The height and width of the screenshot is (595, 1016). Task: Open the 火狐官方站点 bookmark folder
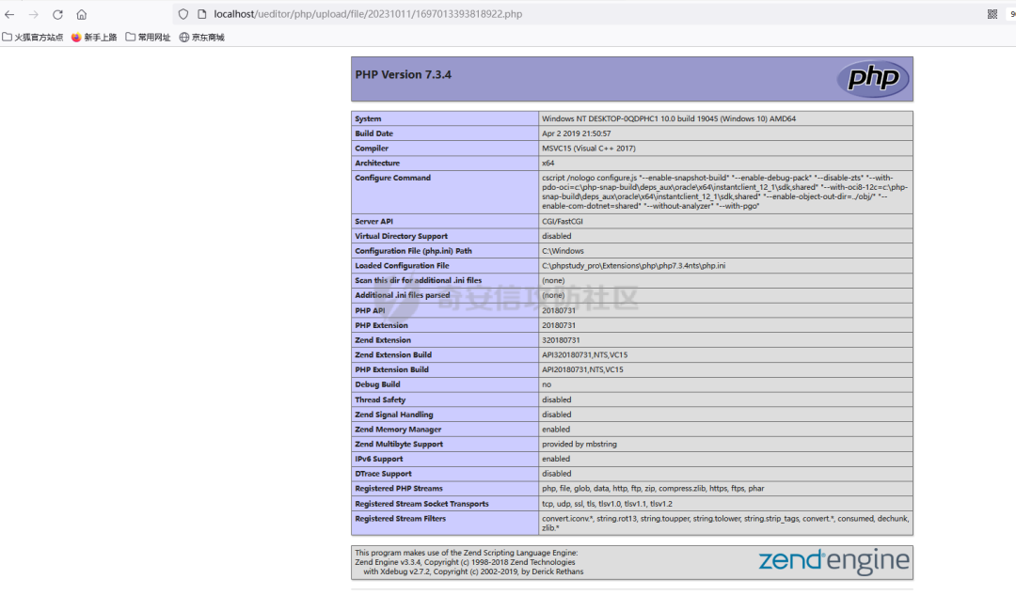(32, 38)
